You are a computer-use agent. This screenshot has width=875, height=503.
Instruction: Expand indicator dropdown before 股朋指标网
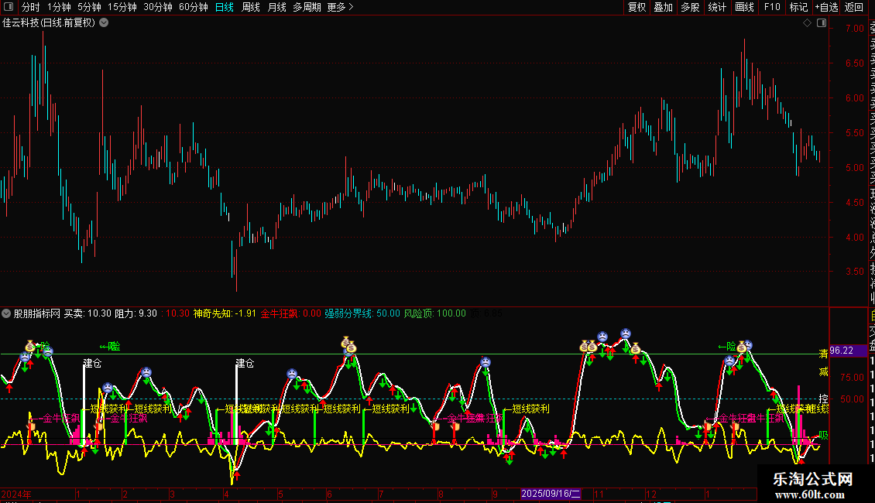[6, 313]
